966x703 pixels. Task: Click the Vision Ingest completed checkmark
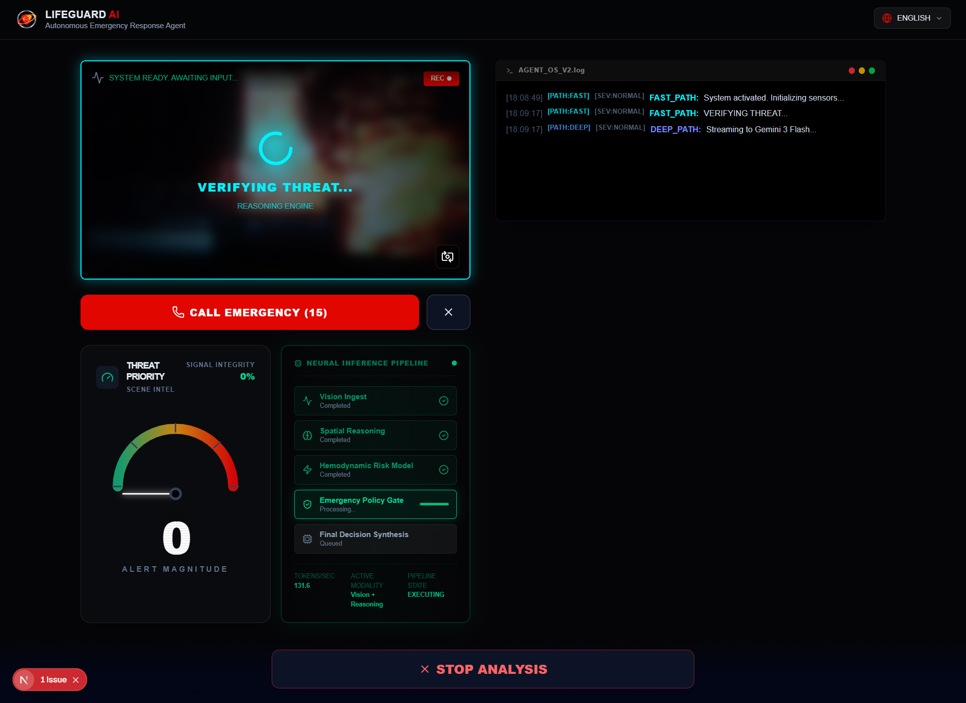tap(443, 401)
